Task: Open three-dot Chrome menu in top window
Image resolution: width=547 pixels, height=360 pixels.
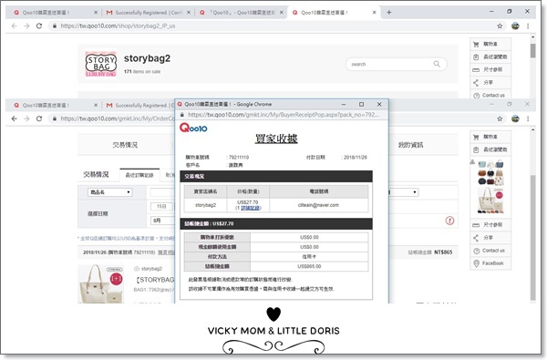Action: (x=528, y=26)
